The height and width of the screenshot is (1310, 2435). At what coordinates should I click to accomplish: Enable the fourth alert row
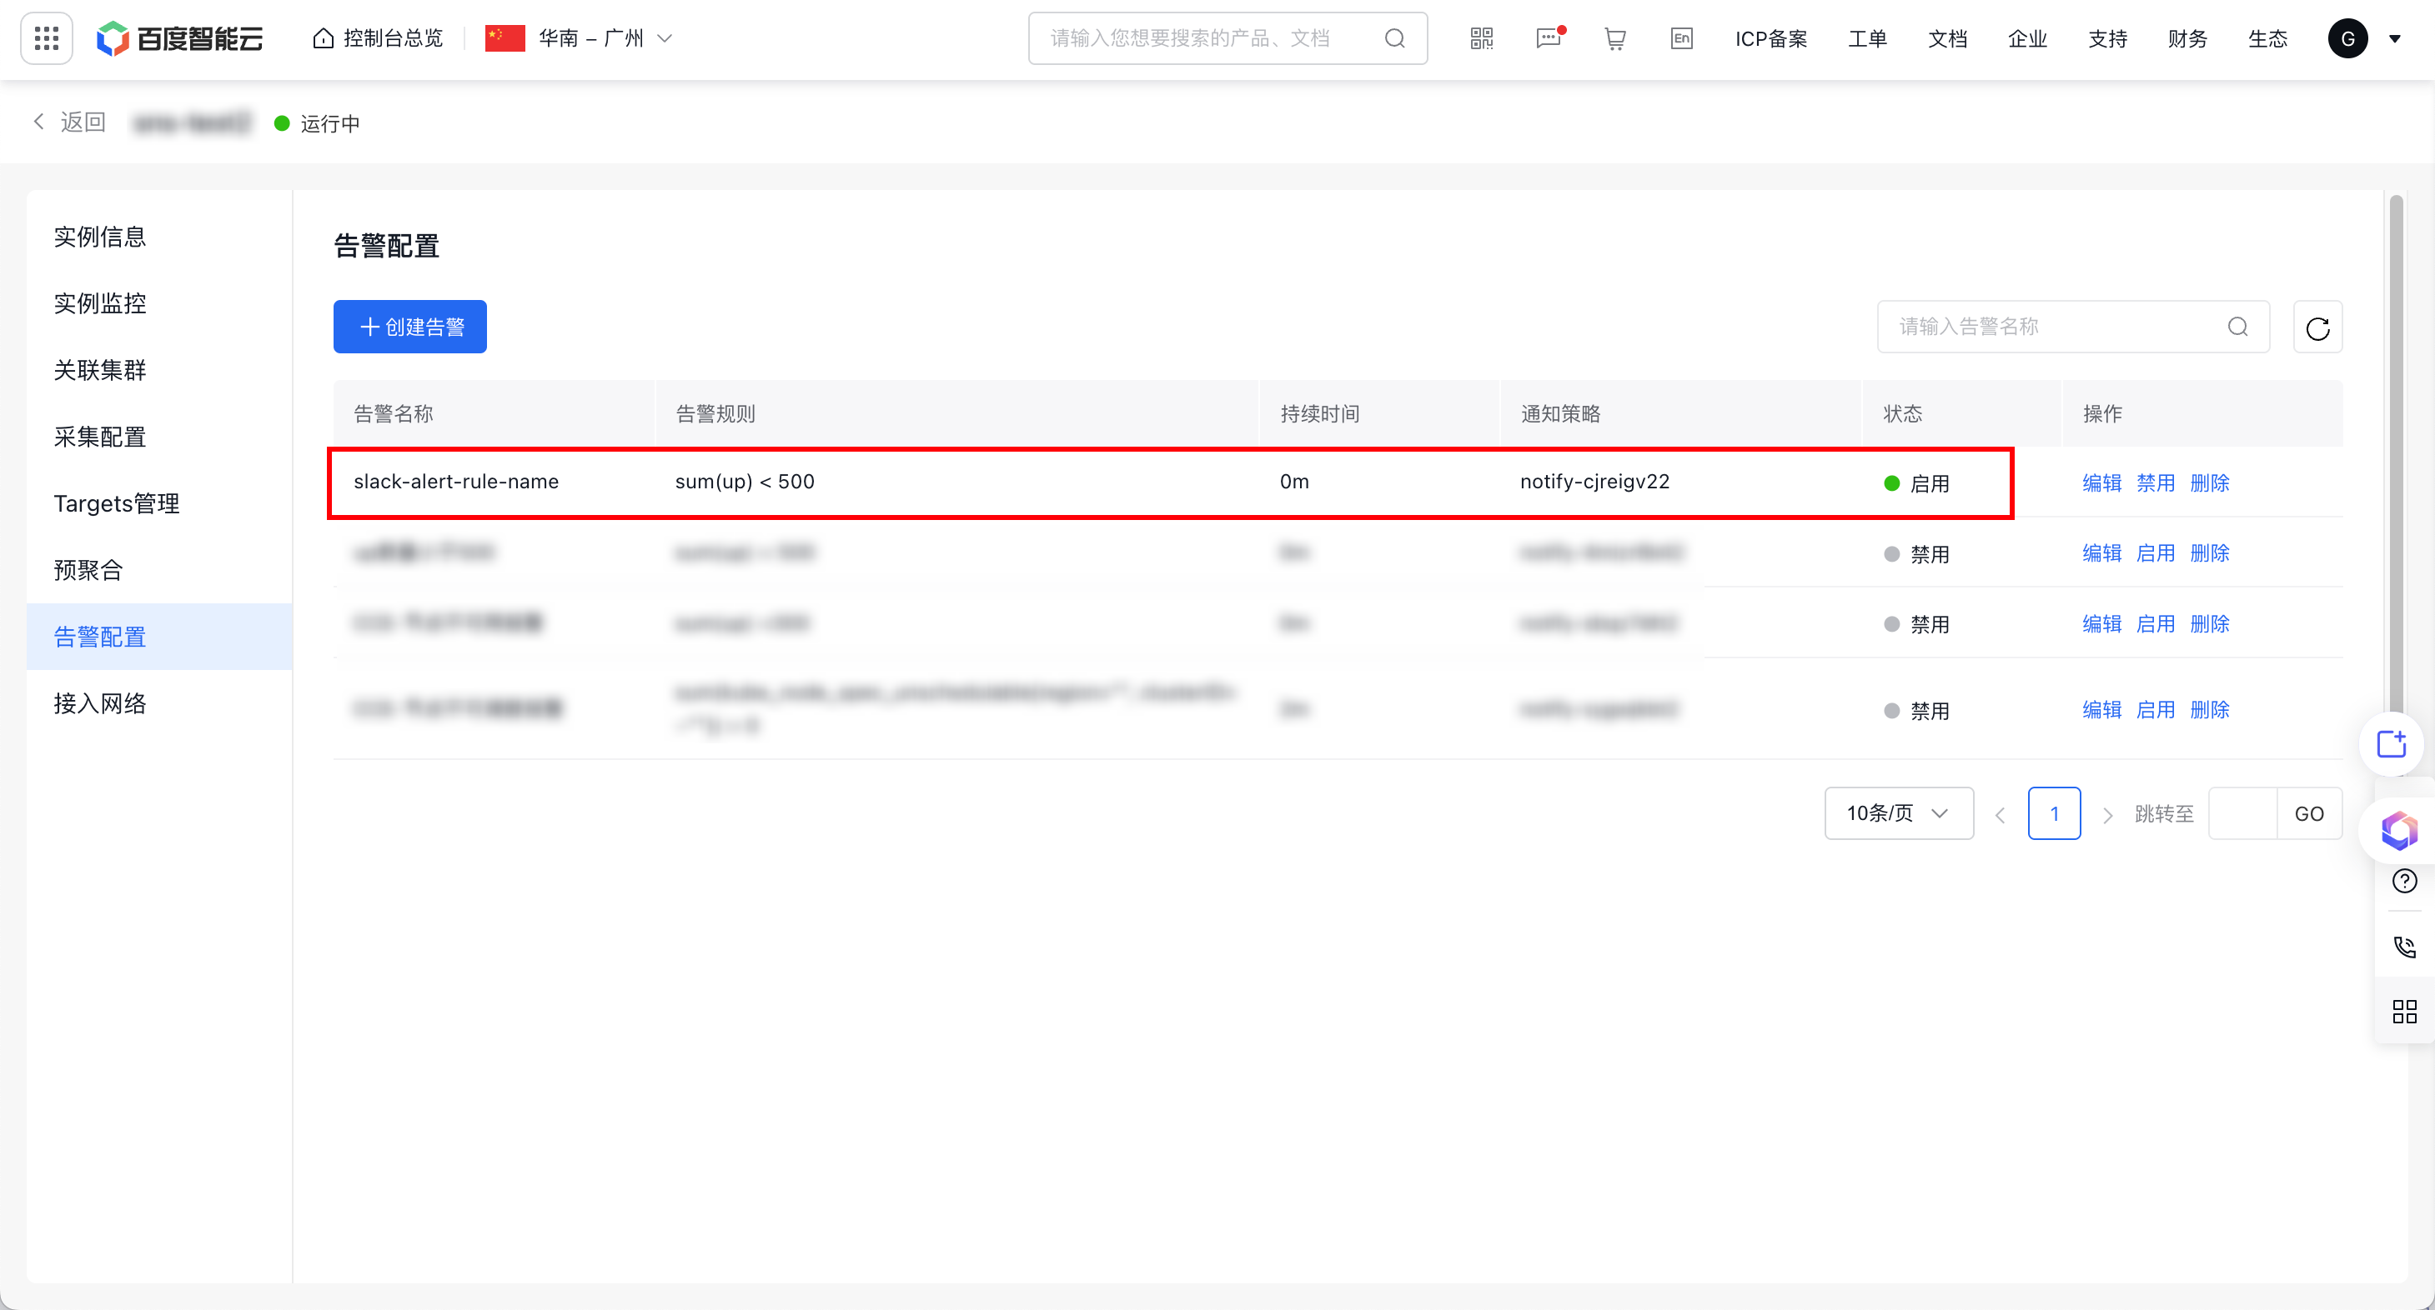(x=2155, y=709)
